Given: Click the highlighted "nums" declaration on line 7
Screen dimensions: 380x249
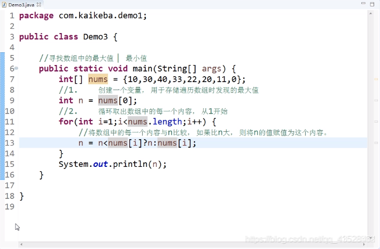Looking at the screenshot, I should [98, 79].
